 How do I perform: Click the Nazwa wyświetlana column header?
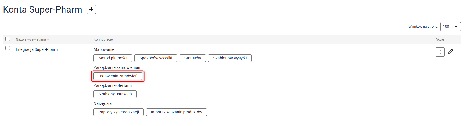point(31,39)
